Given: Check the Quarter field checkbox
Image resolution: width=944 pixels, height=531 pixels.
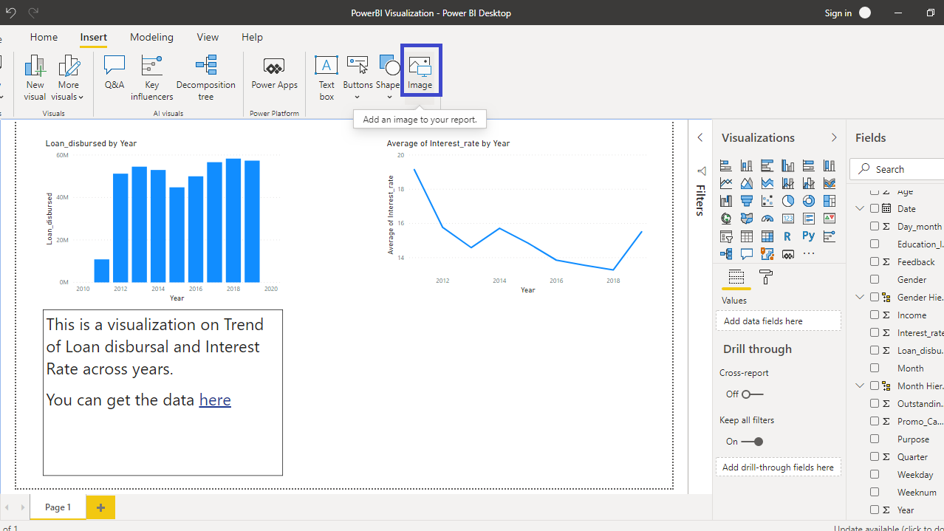Looking at the screenshot, I should pyautogui.click(x=875, y=457).
